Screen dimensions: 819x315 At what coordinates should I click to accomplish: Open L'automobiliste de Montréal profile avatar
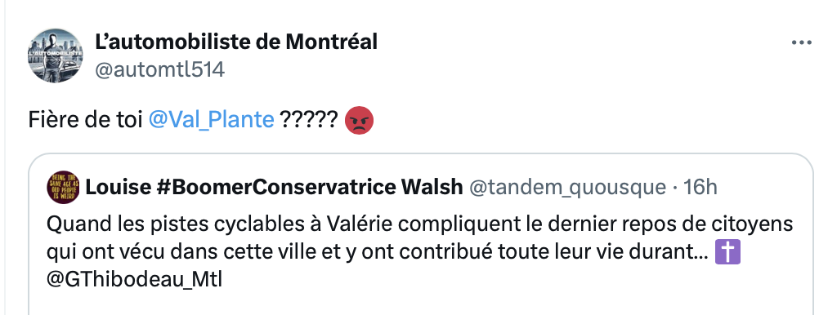[x=55, y=55]
